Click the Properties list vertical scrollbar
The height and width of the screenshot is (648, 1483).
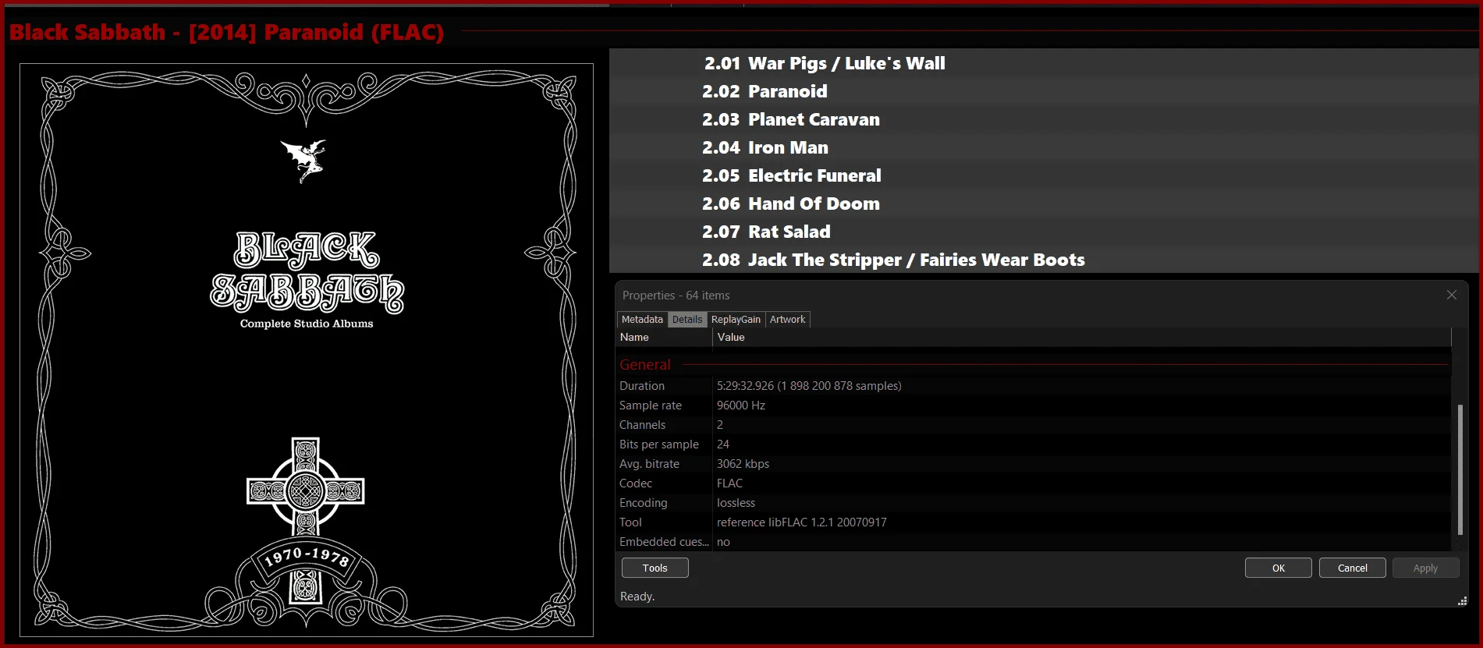[x=1460, y=468]
